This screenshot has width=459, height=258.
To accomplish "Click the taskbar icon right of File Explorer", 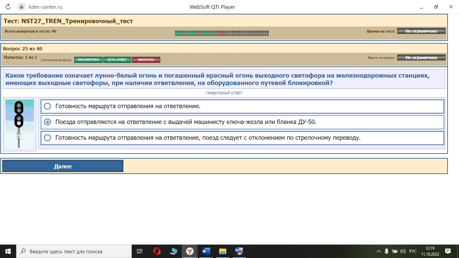I will pos(239,251).
